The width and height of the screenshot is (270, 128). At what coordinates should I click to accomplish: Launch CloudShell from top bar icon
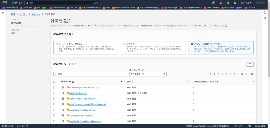click(214, 3)
